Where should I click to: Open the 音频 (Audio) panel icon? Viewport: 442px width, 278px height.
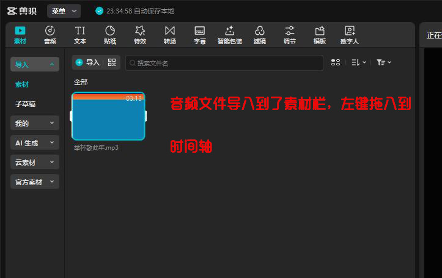click(50, 34)
